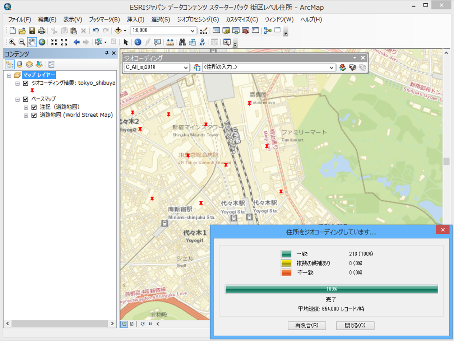Screen dimensions: 454x341
Task: Toggle visibility of 注記 (道路地図) layer
Action: [x=34, y=107]
